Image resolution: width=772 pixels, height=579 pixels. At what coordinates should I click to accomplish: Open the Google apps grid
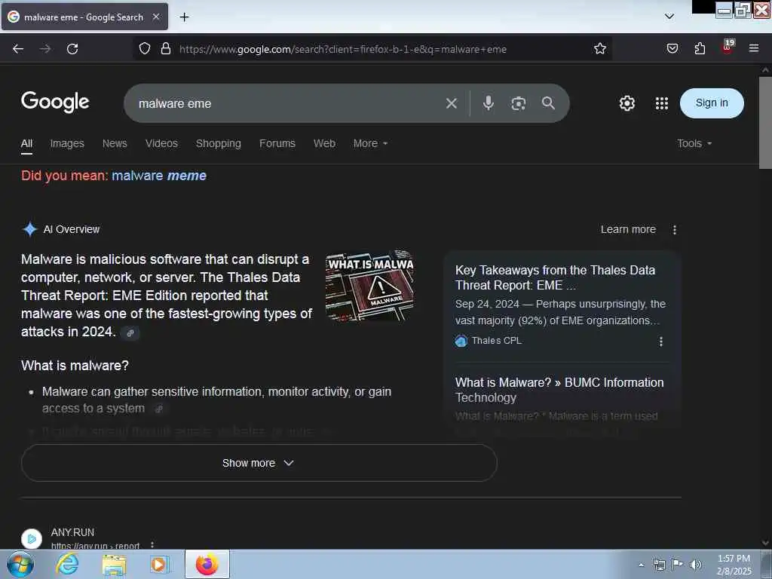point(662,103)
